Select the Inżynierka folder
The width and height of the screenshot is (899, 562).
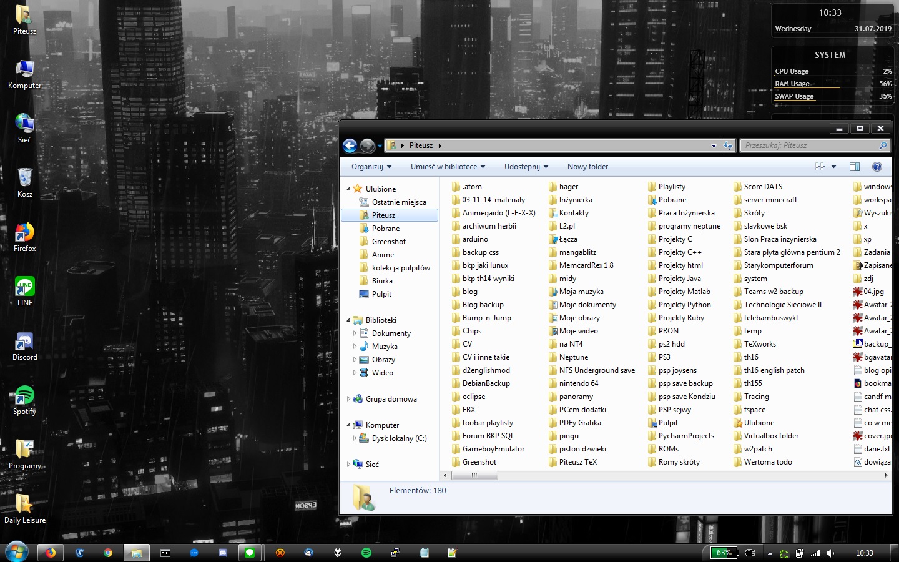coord(570,200)
